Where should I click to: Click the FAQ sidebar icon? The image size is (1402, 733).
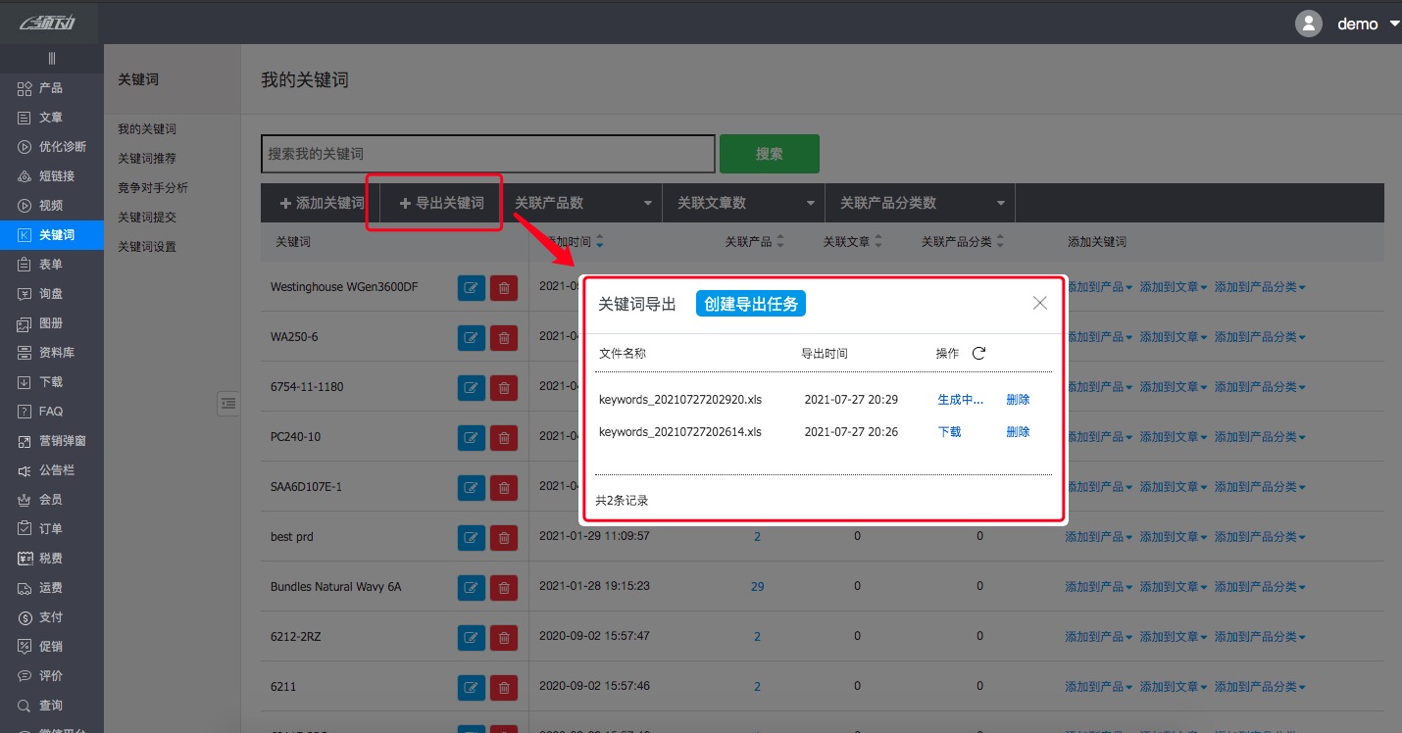coord(25,411)
